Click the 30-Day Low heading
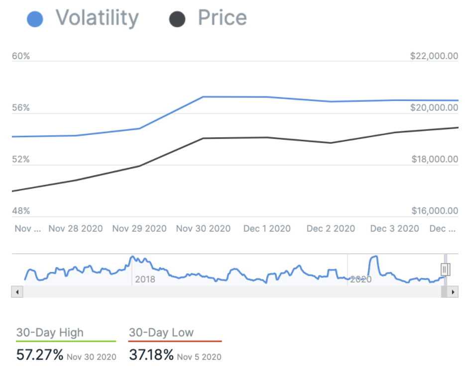The width and height of the screenshot is (465, 371). (161, 333)
